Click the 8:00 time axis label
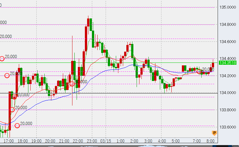This screenshot has width=239, height=147. pos(210,141)
